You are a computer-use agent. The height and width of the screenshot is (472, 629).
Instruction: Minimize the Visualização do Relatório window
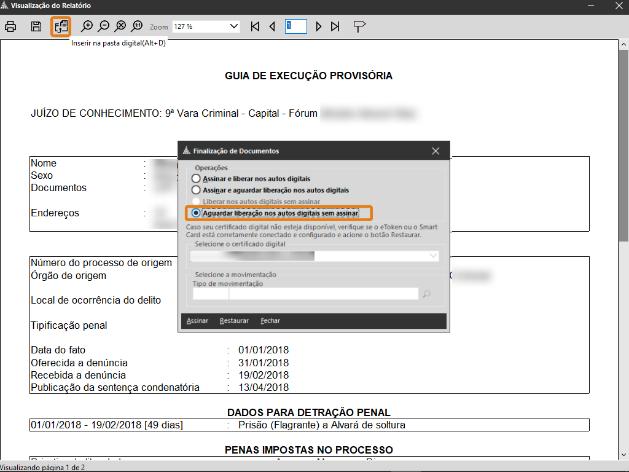[591, 6]
